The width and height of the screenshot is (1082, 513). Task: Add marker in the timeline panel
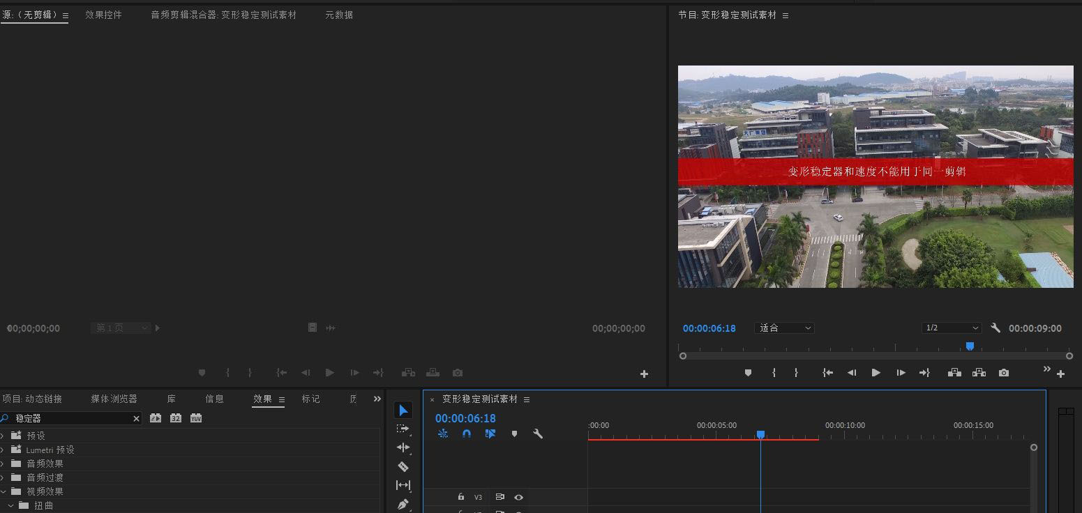point(514,434)
